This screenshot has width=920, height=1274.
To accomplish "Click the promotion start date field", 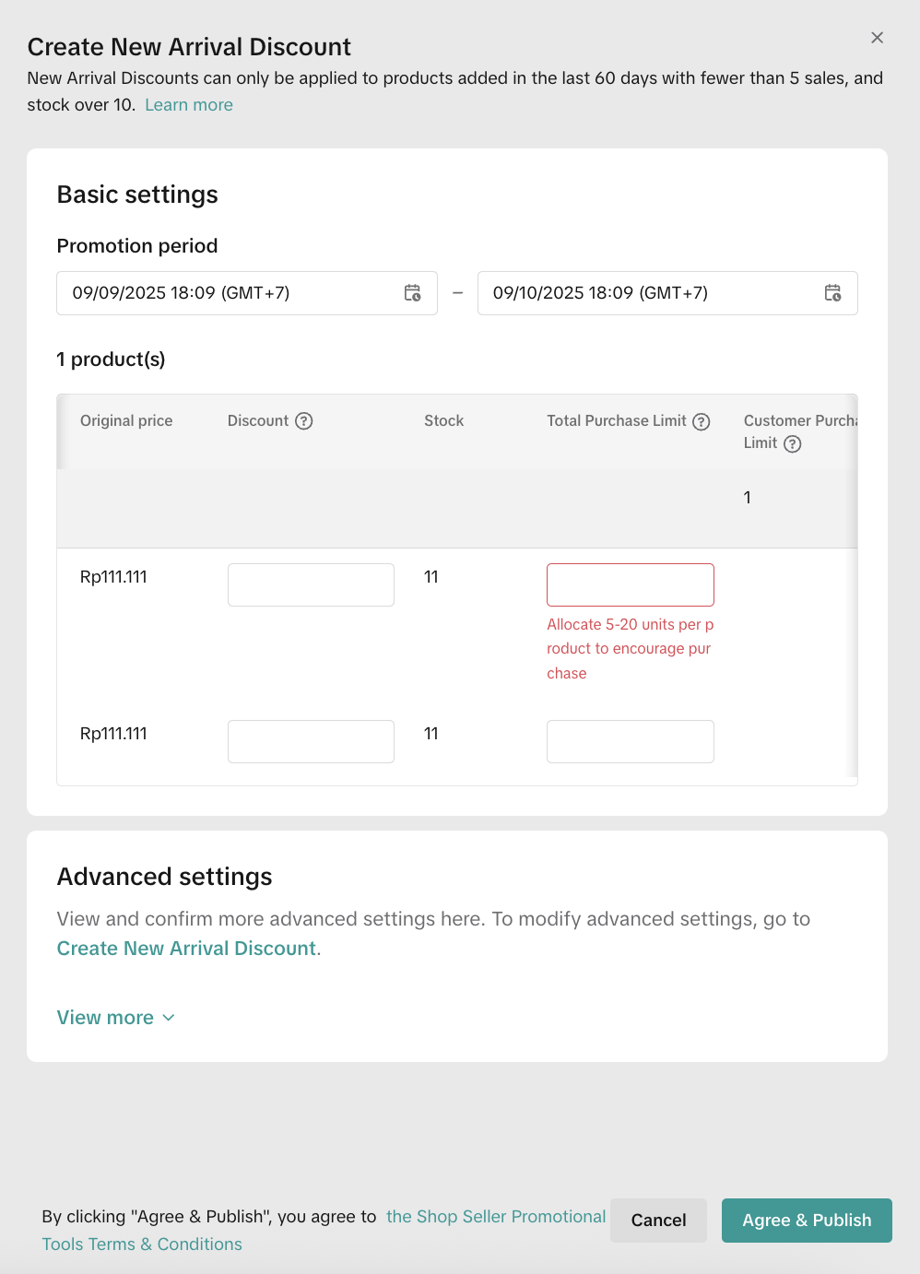I will pos(230,293).
